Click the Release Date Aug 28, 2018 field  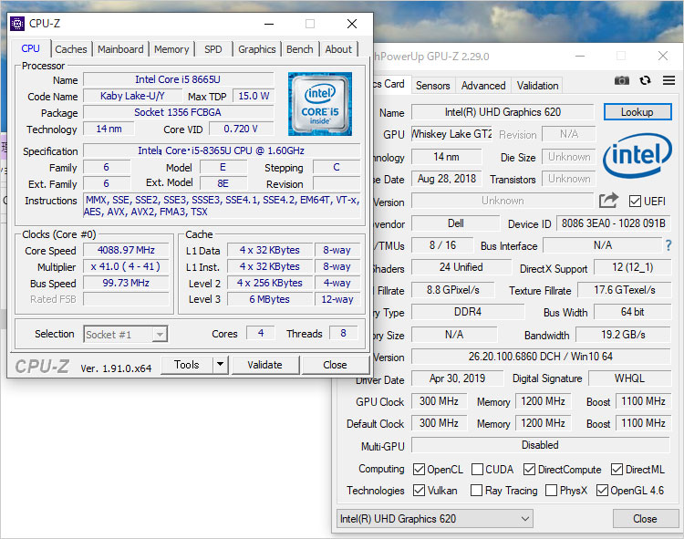(x=447, y=179)
